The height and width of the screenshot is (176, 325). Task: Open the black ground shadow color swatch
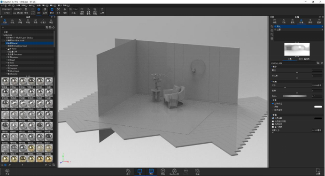[318, 118]
